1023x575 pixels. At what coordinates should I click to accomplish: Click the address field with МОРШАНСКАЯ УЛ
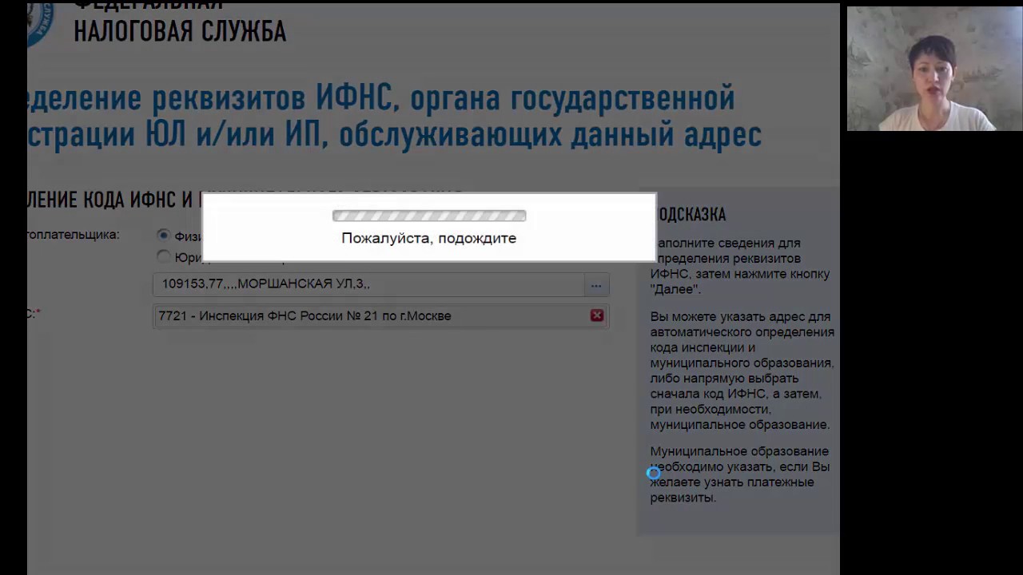click(x=368, y=284)
